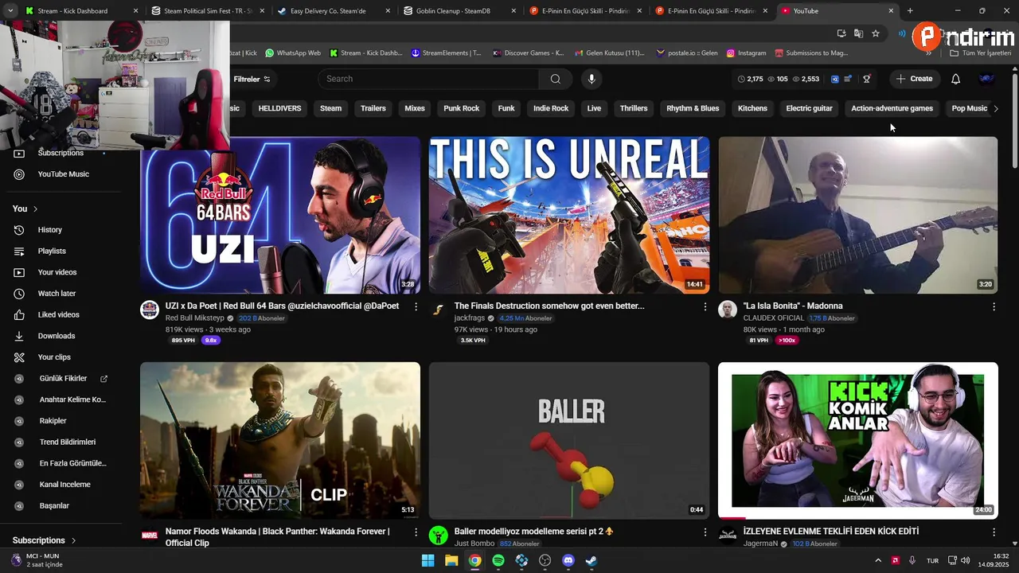Image resolution: width=1019 pixels, height=573 pixels.
Task: Switch to Stream - Kick Dashboard tab
Action: [x=82, y=11]
